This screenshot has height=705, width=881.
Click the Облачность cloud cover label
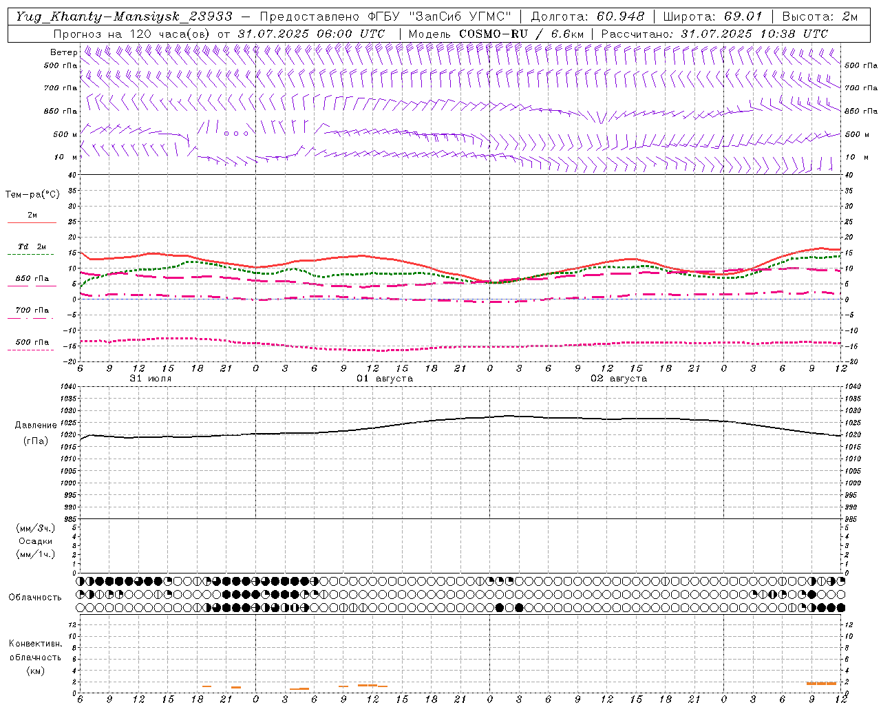click(35, 597)
